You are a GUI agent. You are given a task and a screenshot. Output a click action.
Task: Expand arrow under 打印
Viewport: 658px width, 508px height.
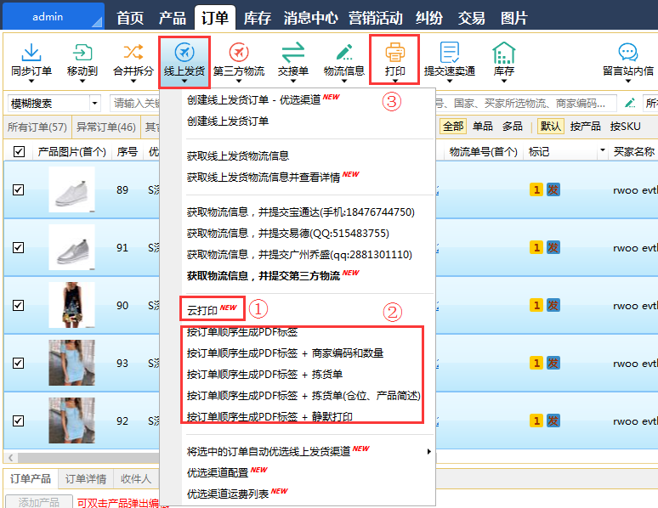394,82
